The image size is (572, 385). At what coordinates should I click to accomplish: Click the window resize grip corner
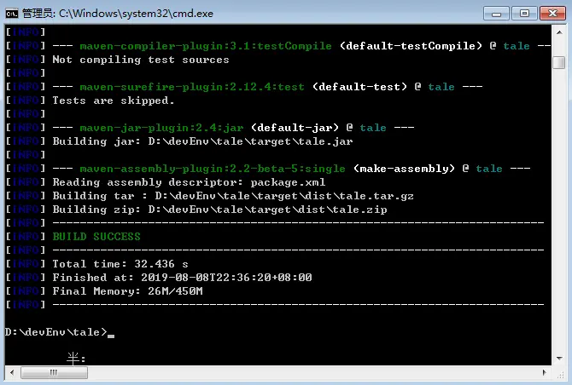point(559,373)
